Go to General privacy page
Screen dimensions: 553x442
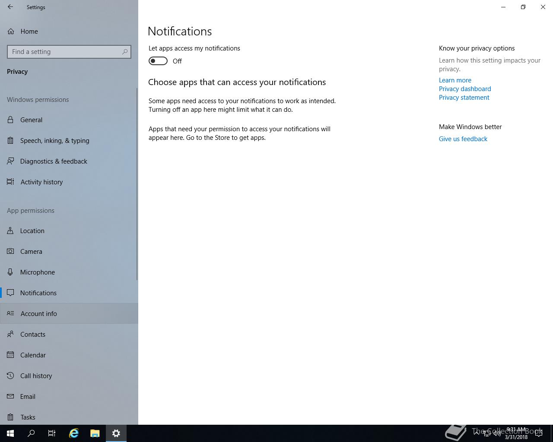(69, 120)
